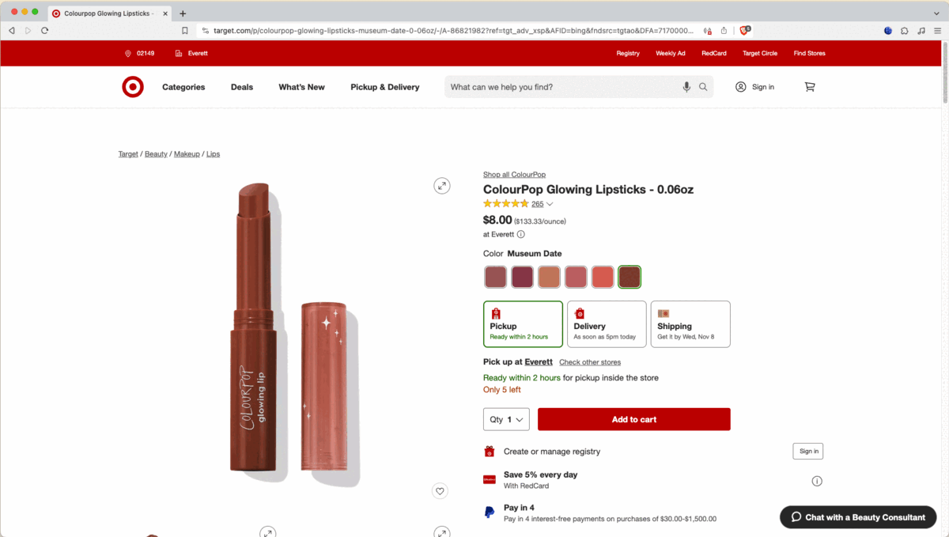Expand the ratings breakdown chevron
Screen dimensions: 949x537
(x=550, y=204)
